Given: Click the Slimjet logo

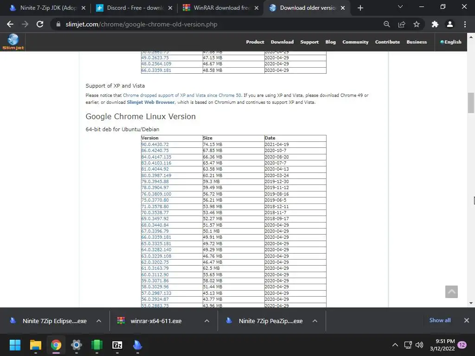Looking at the screenshot, I should click(13, 42).
